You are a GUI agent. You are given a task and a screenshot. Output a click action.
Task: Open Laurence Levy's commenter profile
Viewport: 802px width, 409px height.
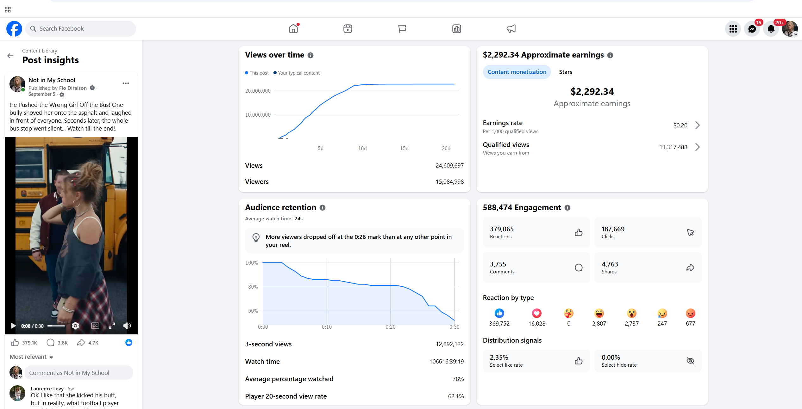point(47,389)
